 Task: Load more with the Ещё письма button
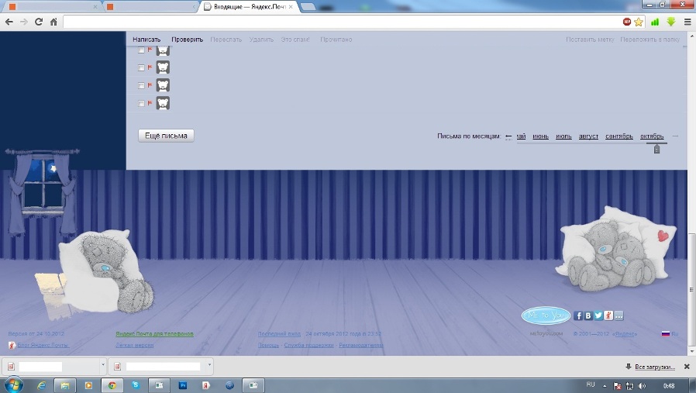pyautogui.click(x=166, y=136)
